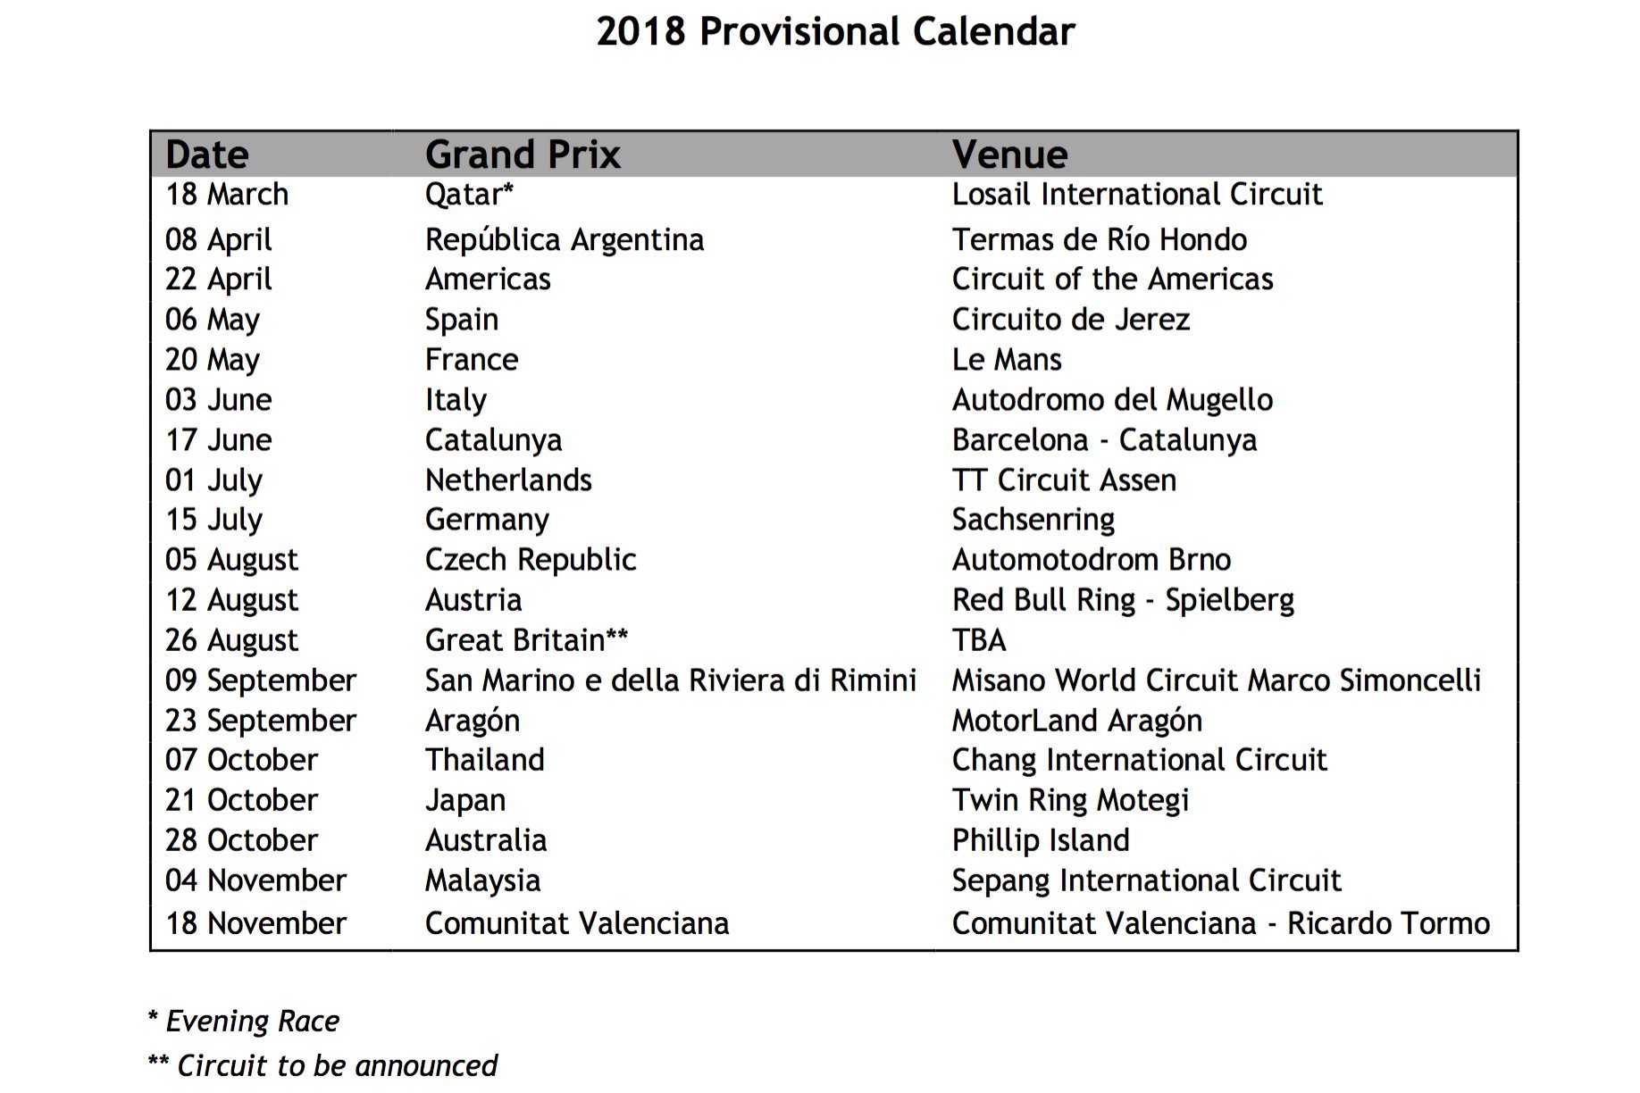
Task: Click the Grand Prix column header
Action: [523, 154]
